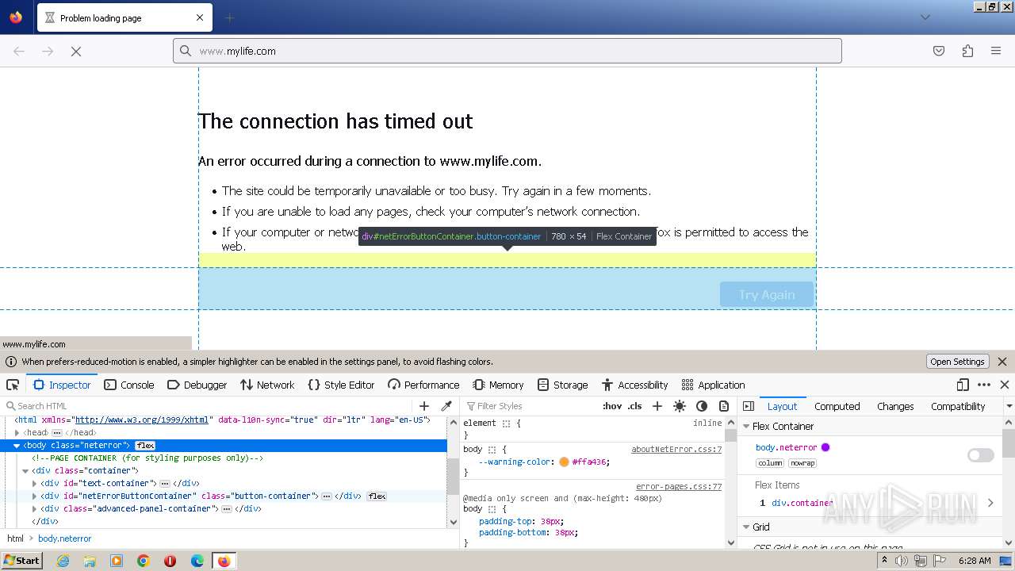Collapse the Flex Container section
The width and height of the screenshot is (1015, 571).
746,427
